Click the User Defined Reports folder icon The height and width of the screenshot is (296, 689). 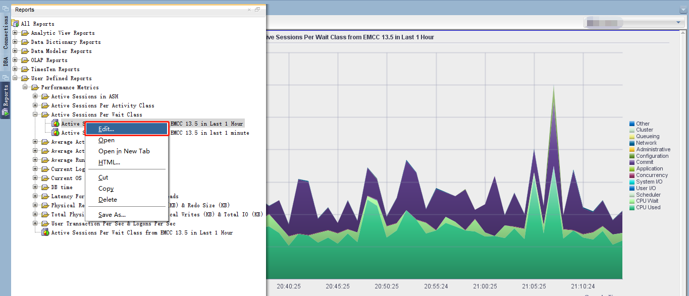[x=25, y=78]
